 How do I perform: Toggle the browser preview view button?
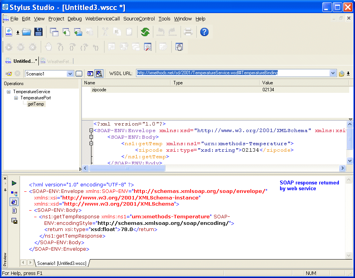14,202
